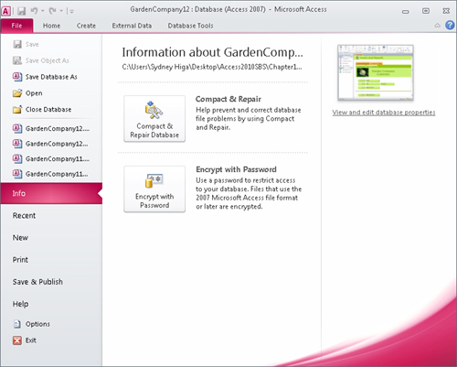Open Access Options dialog
Image resolution: width=457 pixels, height=367 pixels.
[x=37, y=324]
